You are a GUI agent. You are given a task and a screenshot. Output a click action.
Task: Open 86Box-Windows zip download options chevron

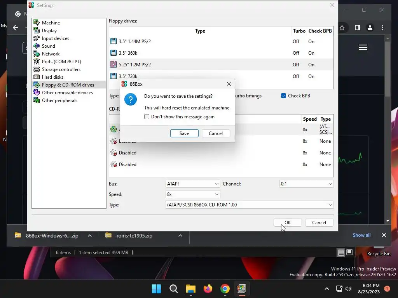pyautogui.click(x=90, y=236)
